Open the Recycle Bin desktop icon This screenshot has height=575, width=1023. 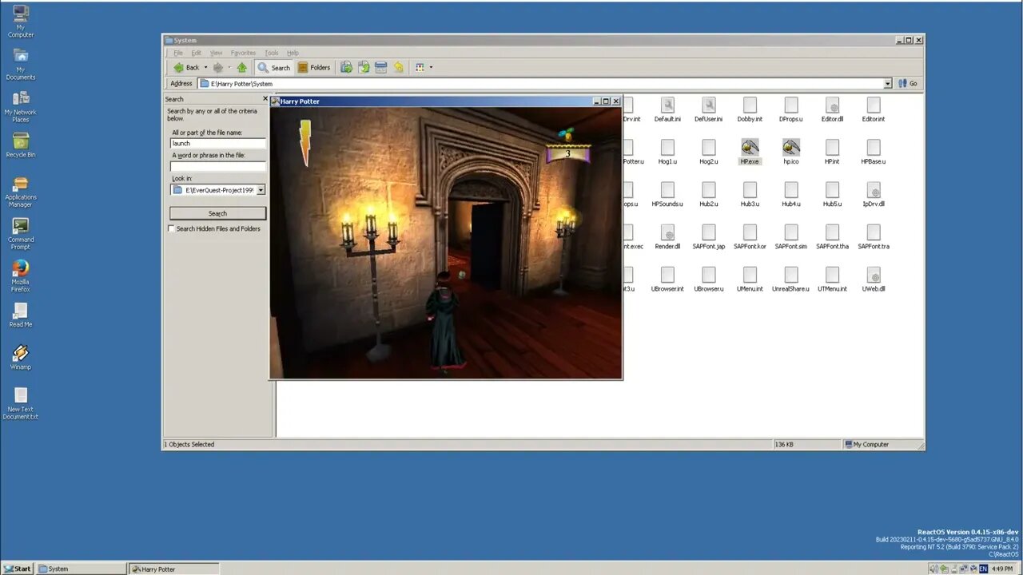point(21,145)
